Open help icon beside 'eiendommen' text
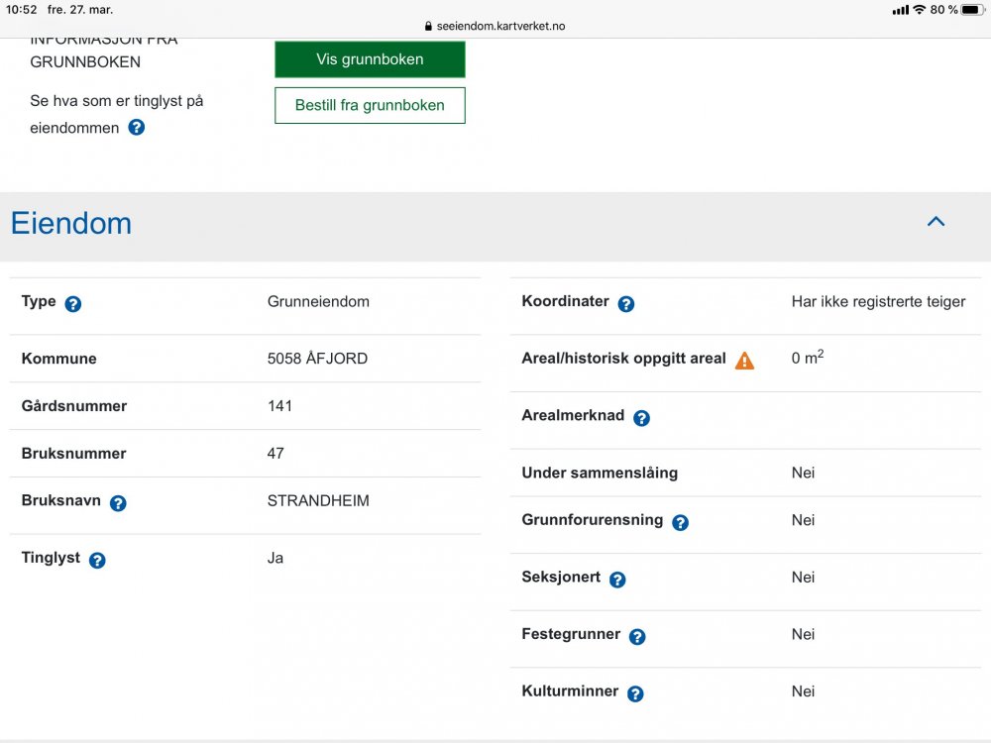Viewport: 991px width, 743px height. pyautogui.click(x=137, y=128)
